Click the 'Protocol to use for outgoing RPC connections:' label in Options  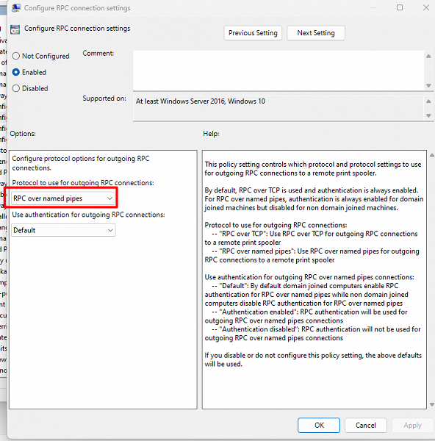(x=83, y=183)
